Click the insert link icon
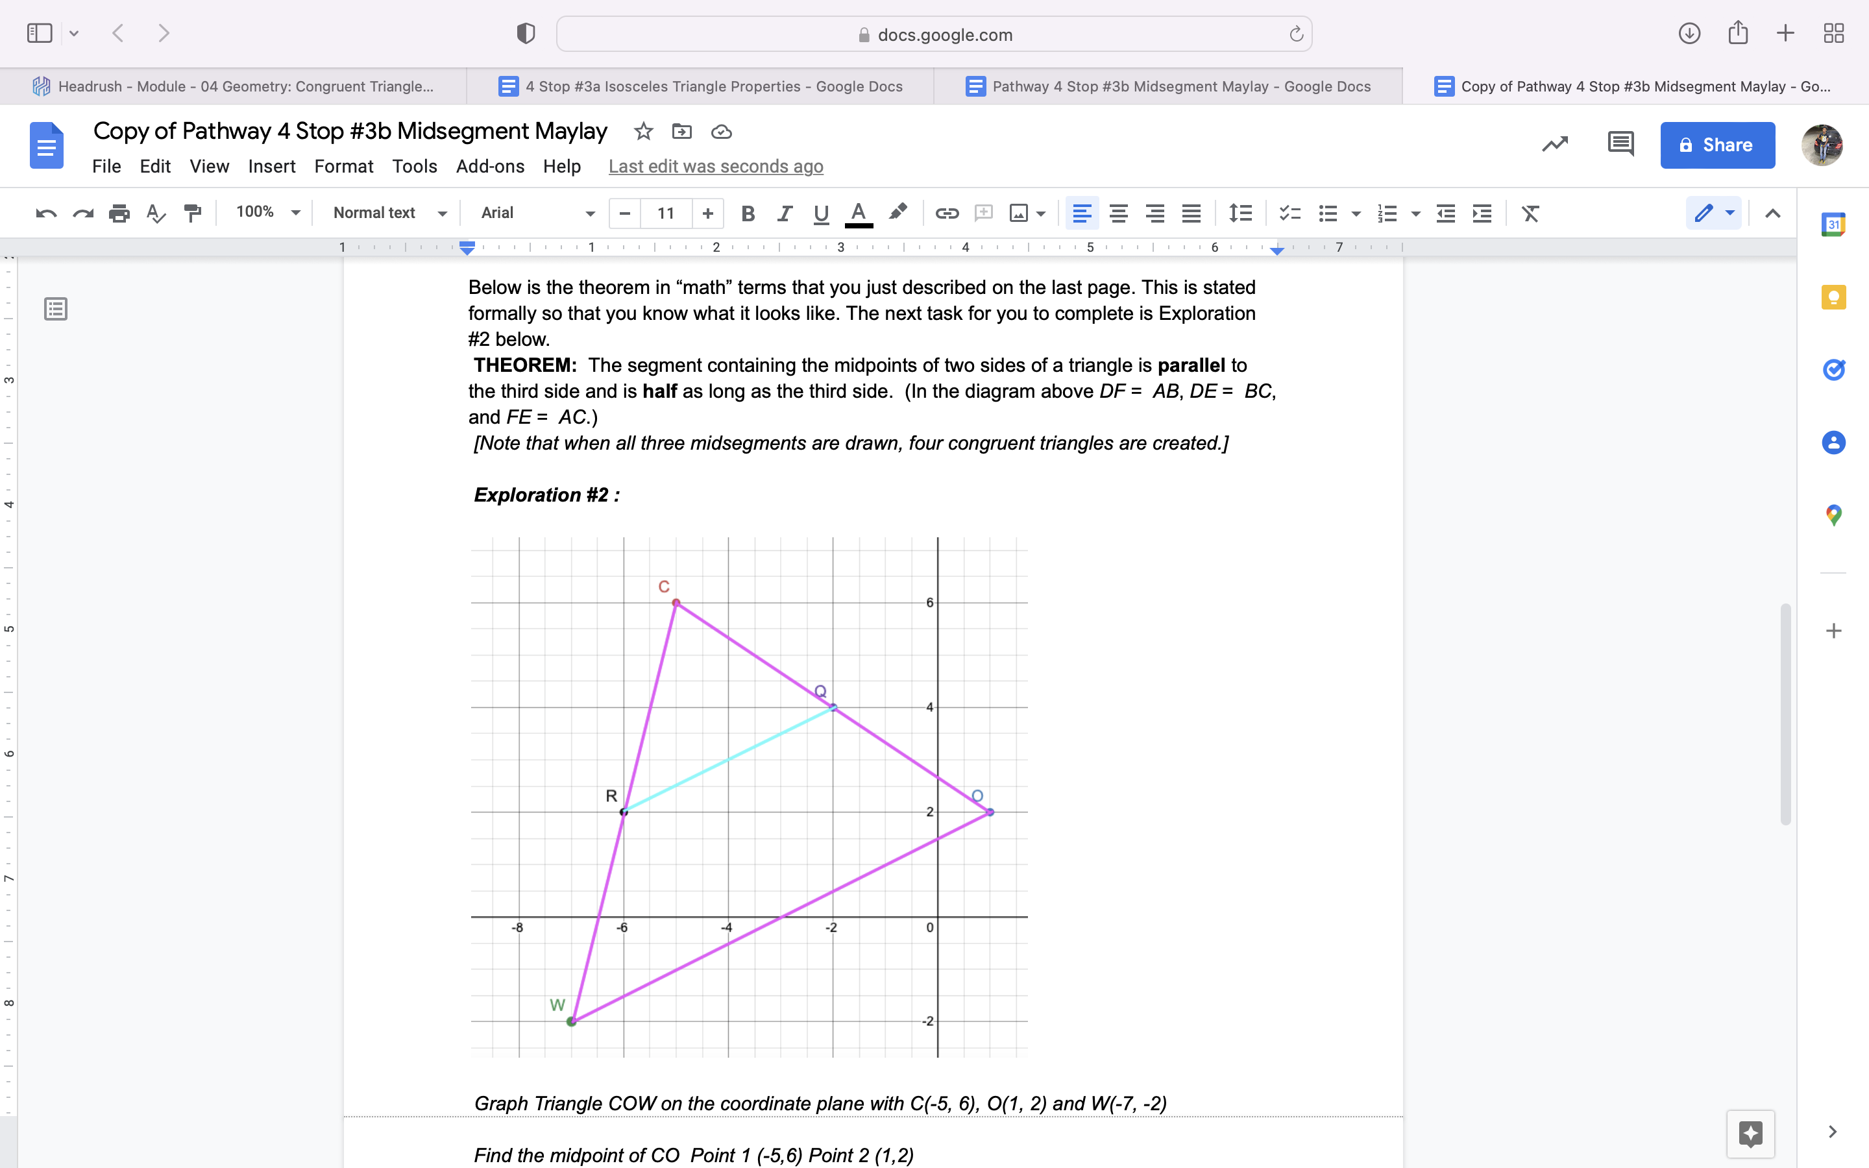The width and height of the screenshot is (1869, 1168). pyautogui.click(x=947, y=213)
